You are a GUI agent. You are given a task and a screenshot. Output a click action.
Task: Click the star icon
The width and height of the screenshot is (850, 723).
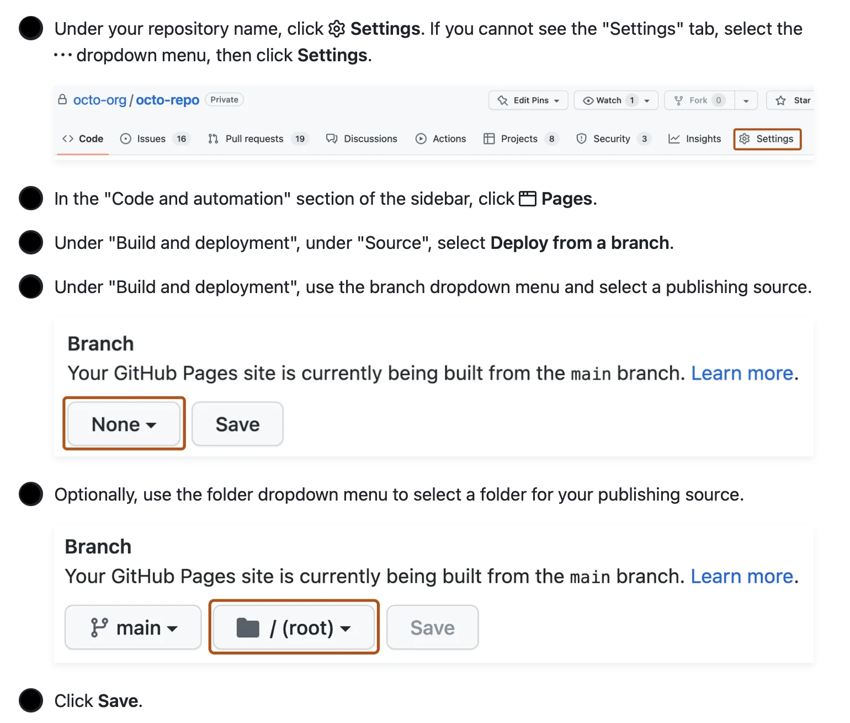(780, 100)
